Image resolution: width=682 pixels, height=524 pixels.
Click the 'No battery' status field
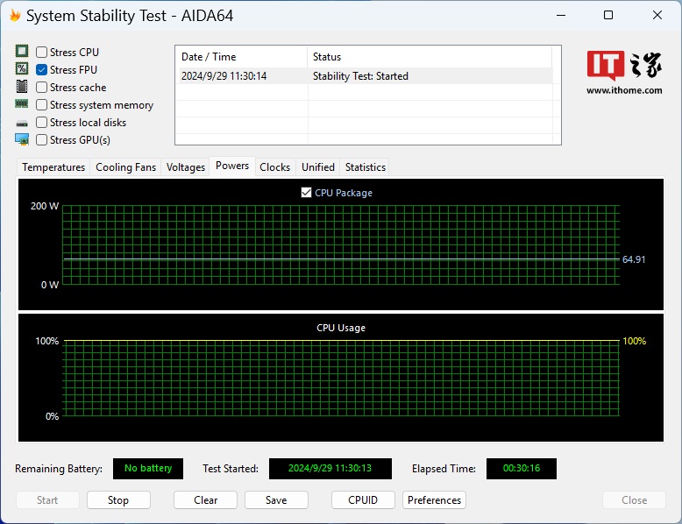(x=148, y=468)
